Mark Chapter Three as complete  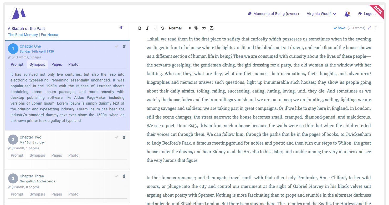pyautogui.click(x=117, y=176)
